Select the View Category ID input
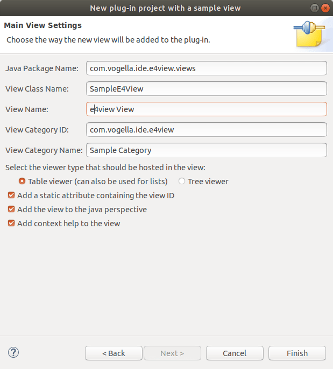The image size is (333, 369). (x=206, y=129)
